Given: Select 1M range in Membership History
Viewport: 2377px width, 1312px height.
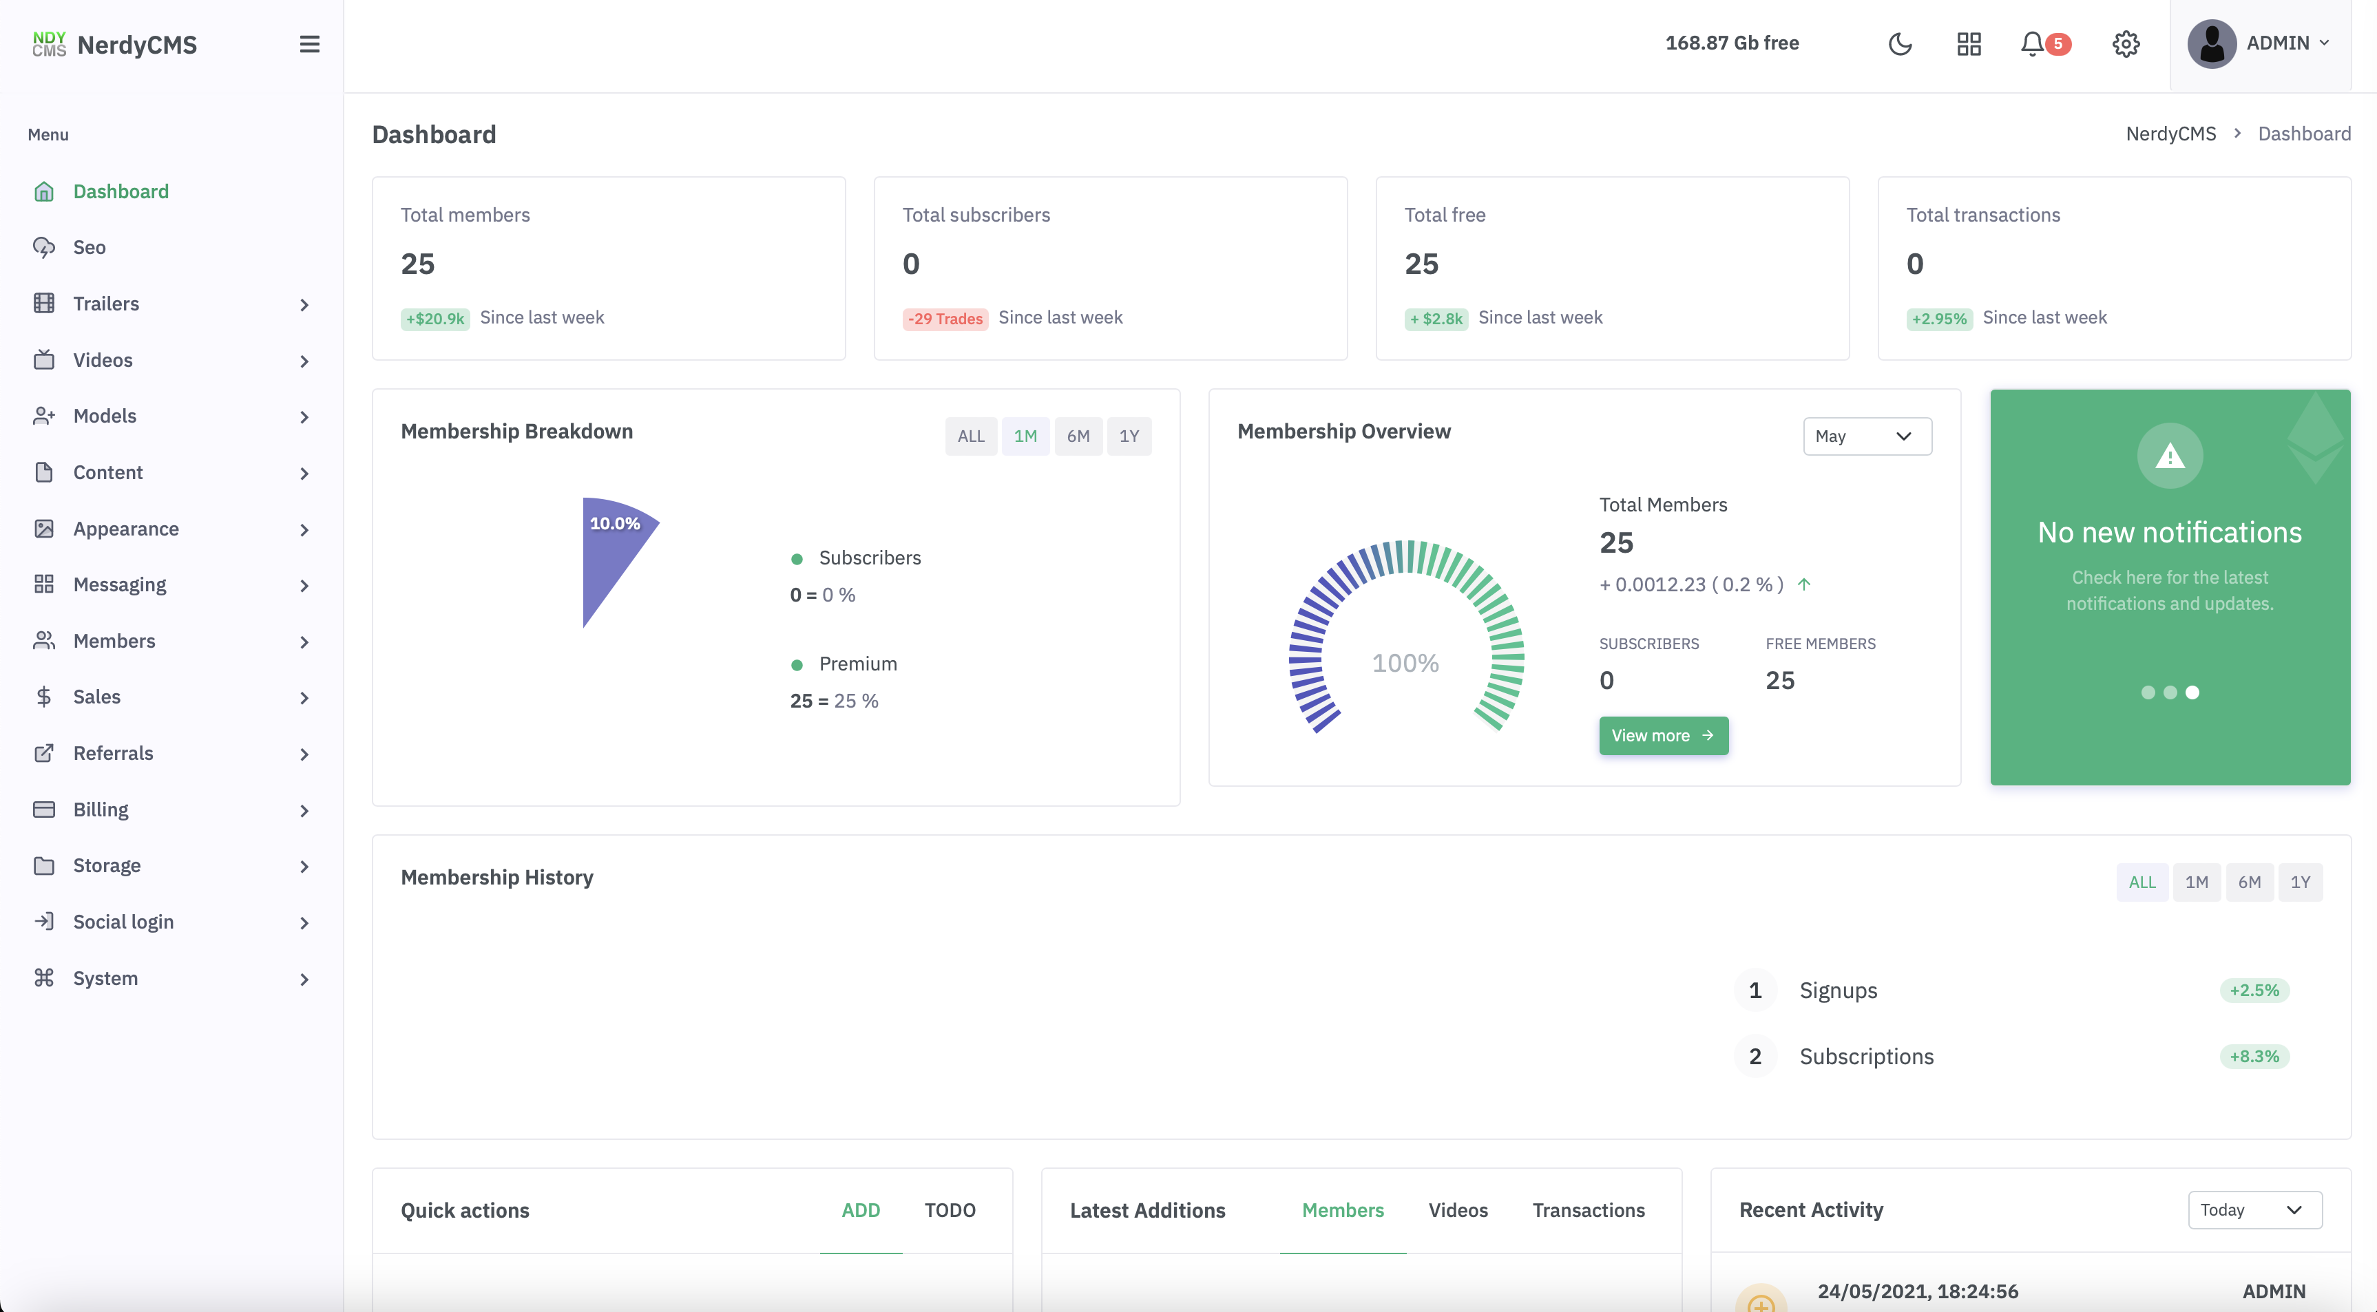Looking at the screenshot, I should coord(2197,882).
